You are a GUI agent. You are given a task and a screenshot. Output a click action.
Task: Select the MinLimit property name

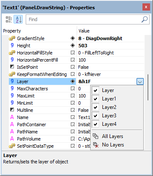(x=25, y=103)
